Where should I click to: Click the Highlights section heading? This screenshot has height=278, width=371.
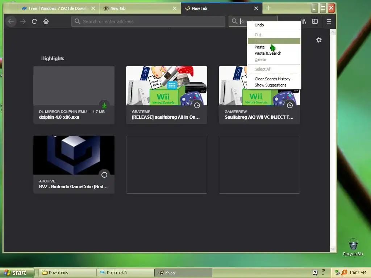pyautogui.click(x=53, y=58)
